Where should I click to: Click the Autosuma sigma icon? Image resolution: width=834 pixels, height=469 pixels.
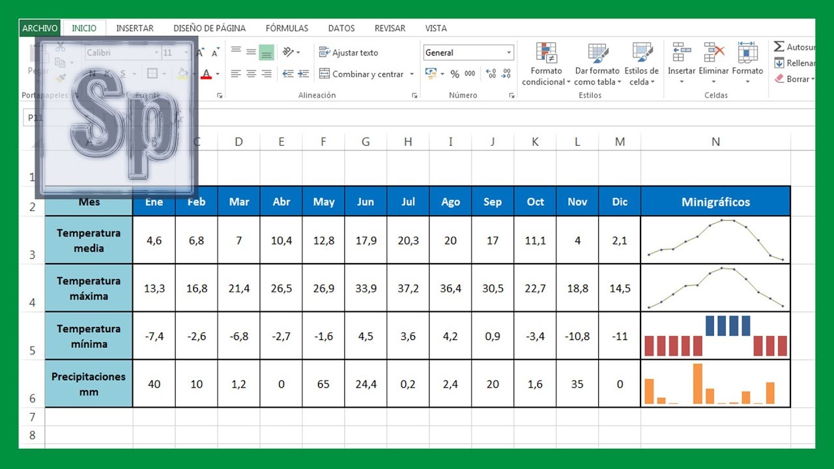pyautogui.click(x=779, y=47)
